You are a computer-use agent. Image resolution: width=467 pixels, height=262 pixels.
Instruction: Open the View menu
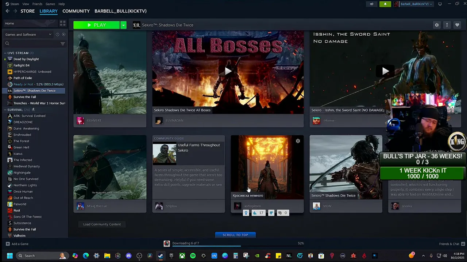click(x=26, y=4)
